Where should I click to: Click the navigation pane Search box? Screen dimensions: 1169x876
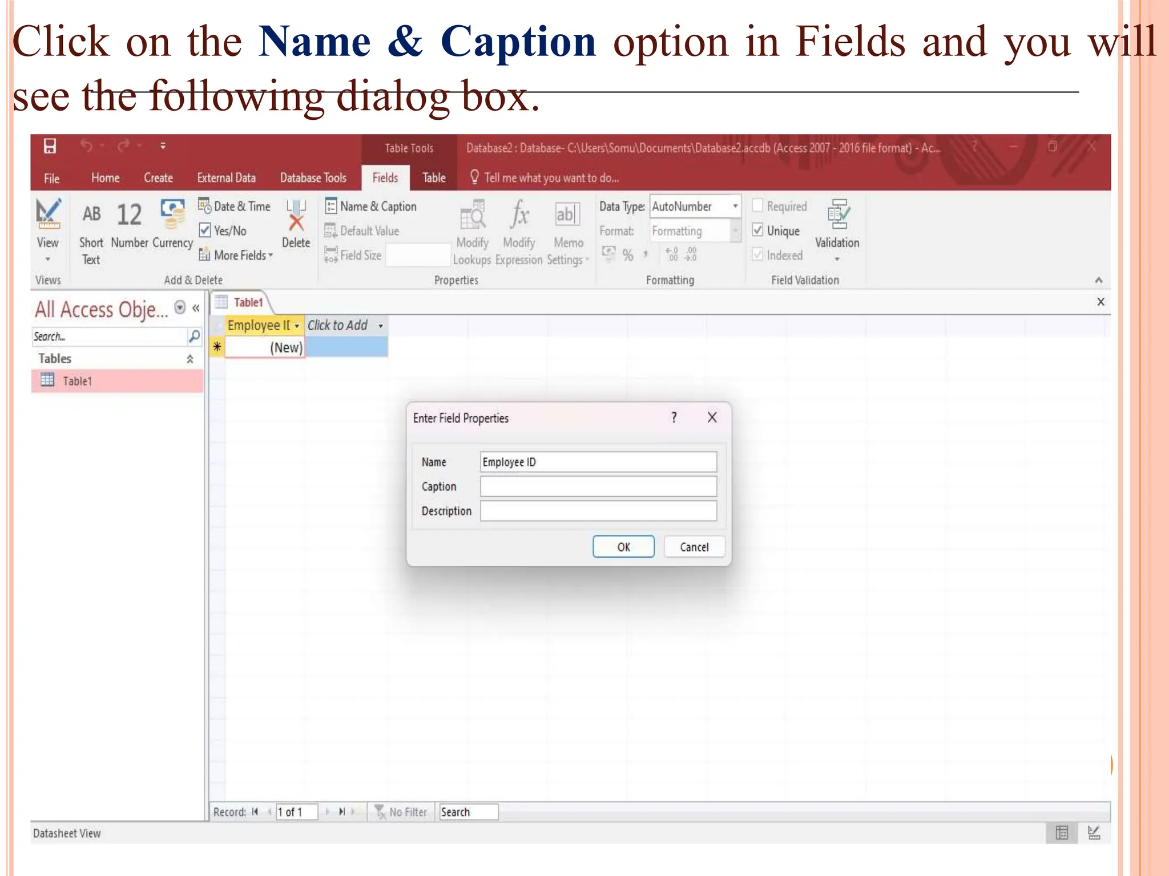(x=109, y=336)
